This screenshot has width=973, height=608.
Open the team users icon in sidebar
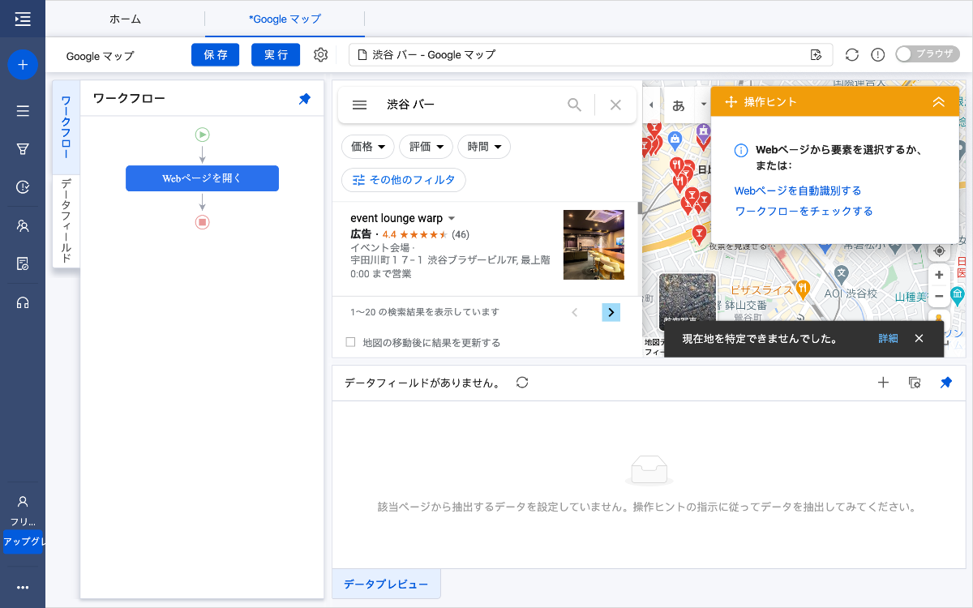23,226
